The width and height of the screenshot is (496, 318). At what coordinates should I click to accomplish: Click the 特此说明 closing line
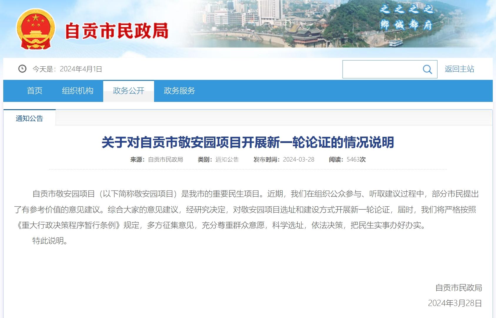[50, 241]
